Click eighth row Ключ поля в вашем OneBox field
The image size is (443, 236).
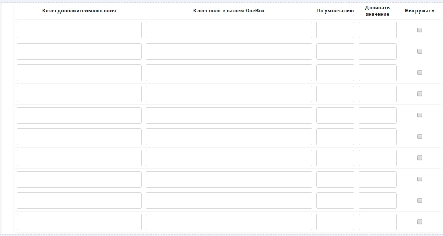click(x=229, y=179)
